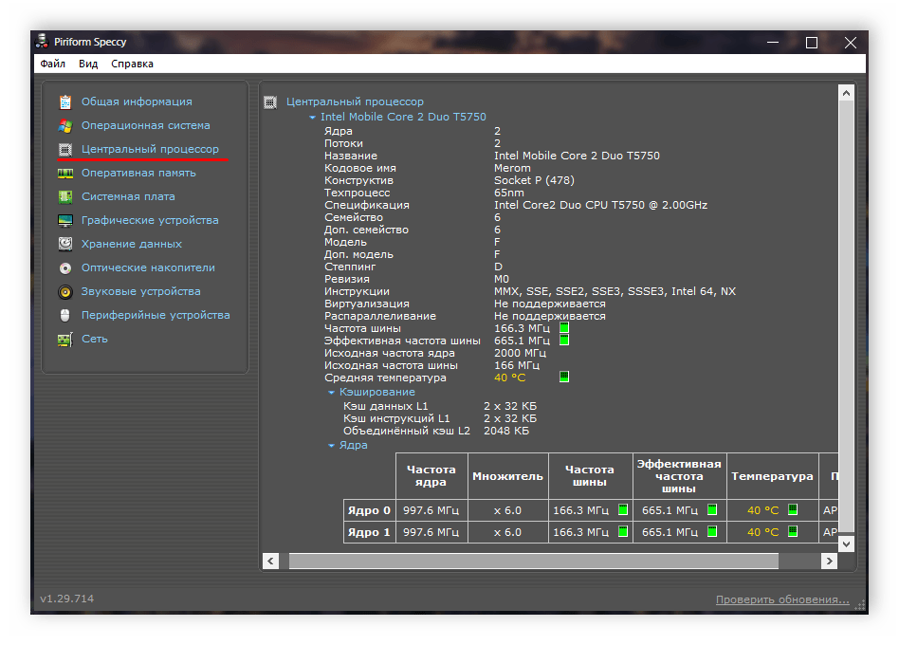Open Звуковые устройства section
899x645 pixels.
141,291
